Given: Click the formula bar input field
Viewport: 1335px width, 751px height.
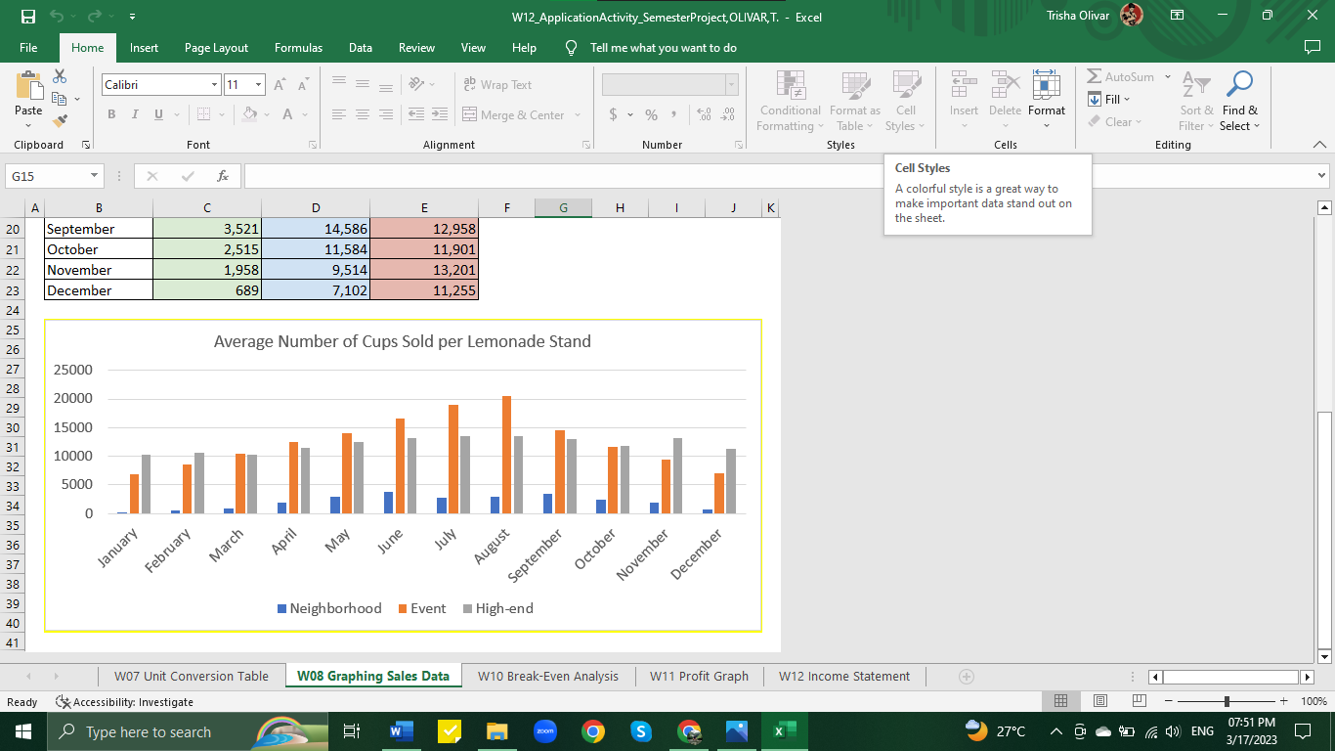Looking at the screenshot, I should coord(778,176).
